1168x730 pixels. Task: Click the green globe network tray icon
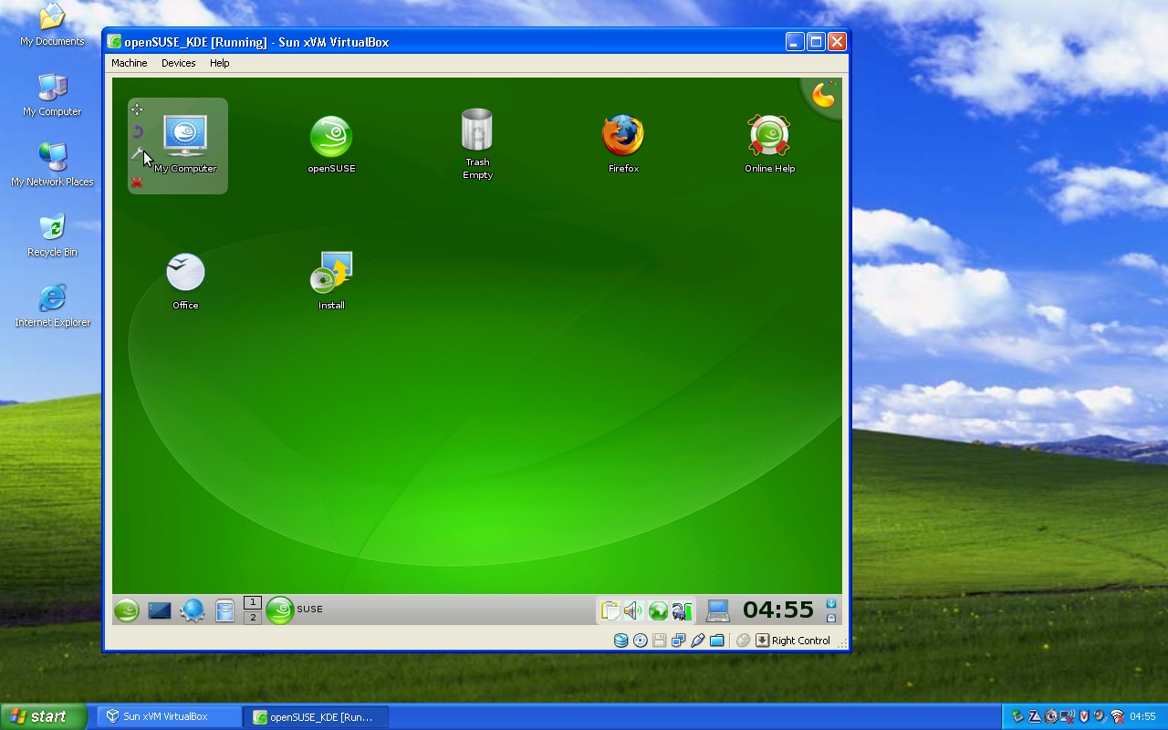[x=658, y=610]
